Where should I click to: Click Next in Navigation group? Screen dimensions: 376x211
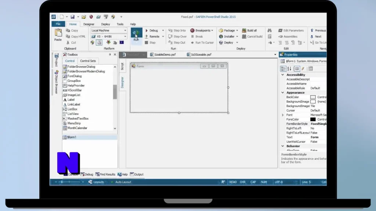point(315,37)
